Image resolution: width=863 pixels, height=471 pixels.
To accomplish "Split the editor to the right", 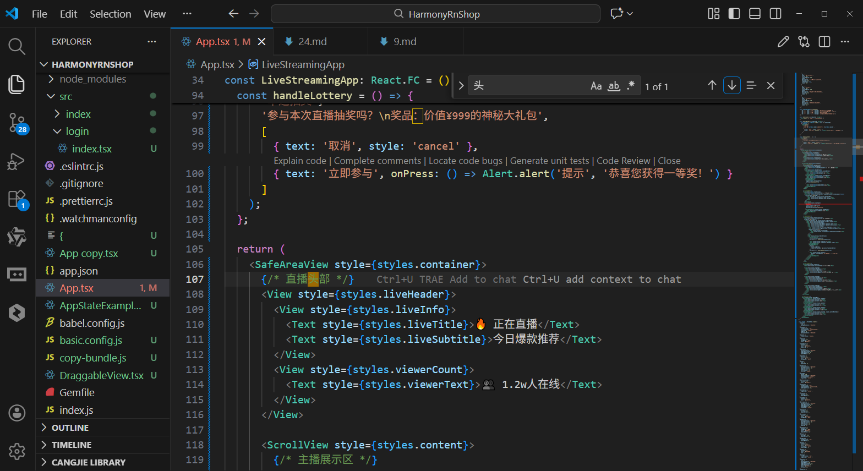I will [824, 42].
